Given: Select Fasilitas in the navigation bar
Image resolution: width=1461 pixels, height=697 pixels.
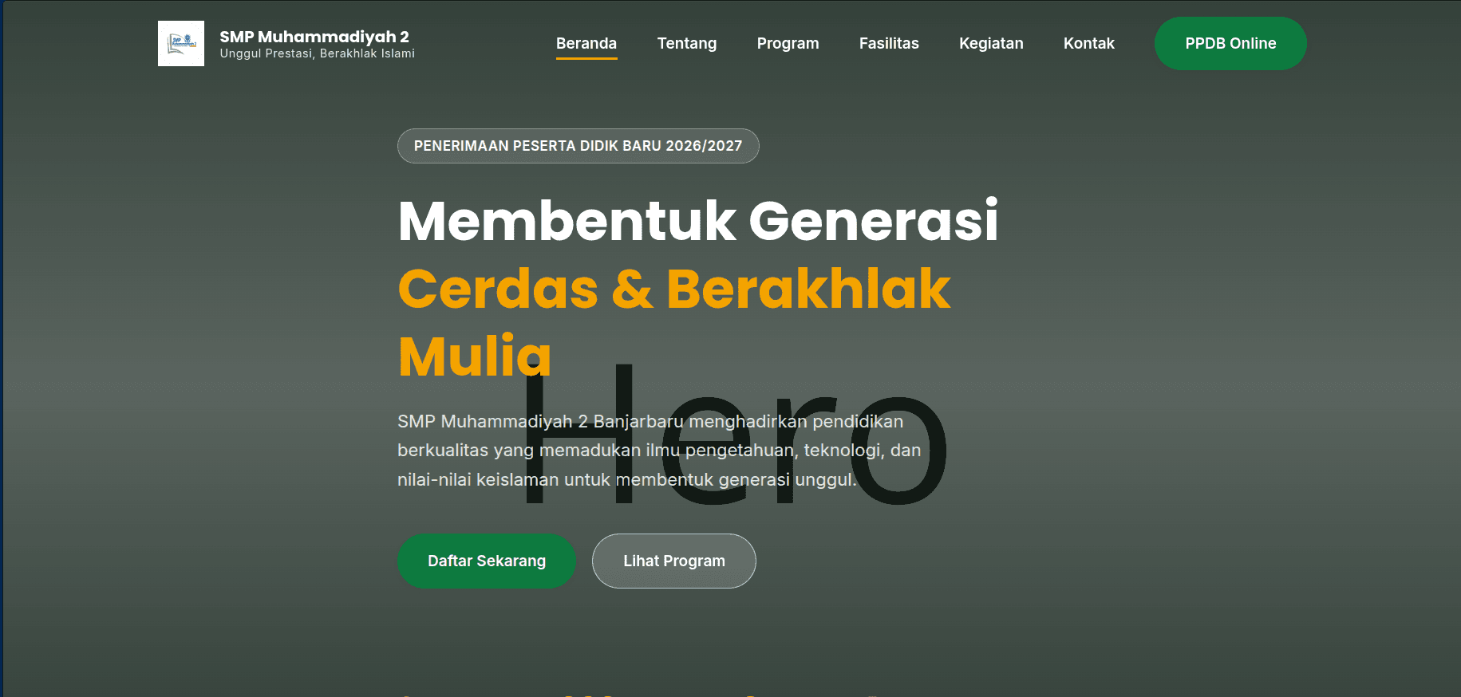Looking at the screenshot, I should coord(889,43).
